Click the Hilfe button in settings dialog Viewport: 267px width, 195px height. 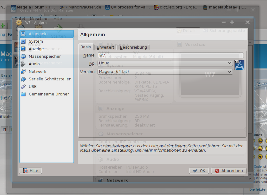point(31,171)
